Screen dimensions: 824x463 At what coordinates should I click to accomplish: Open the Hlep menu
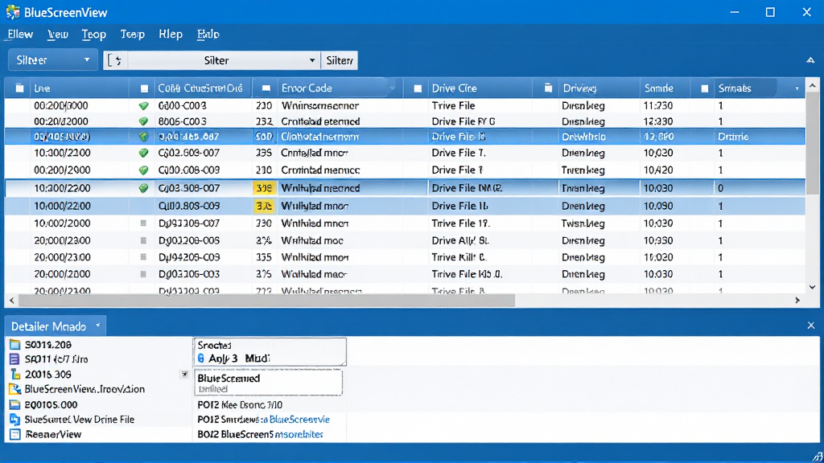point(171,34)
